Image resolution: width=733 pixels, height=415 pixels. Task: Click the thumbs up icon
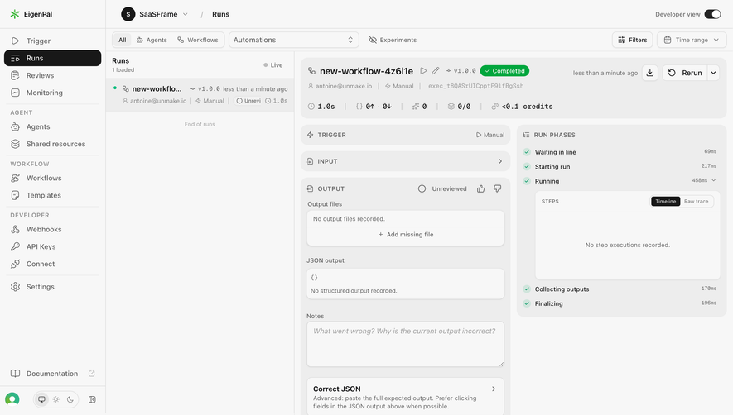pyautogui.click(x=480, y=188)
